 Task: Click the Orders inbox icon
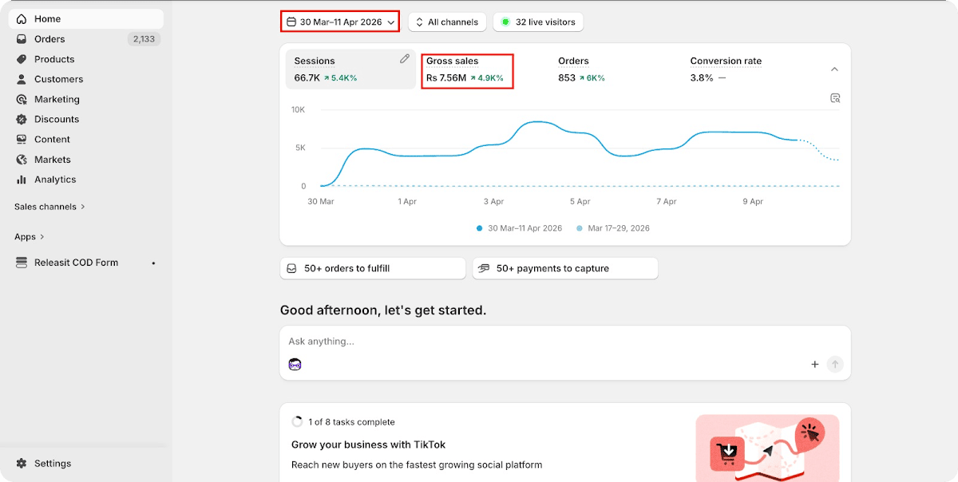coord(22,39)
